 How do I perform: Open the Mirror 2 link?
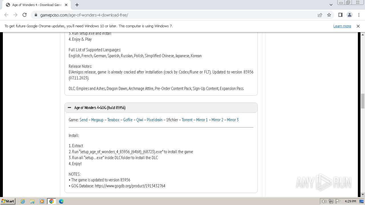click(x=217, y=120)
